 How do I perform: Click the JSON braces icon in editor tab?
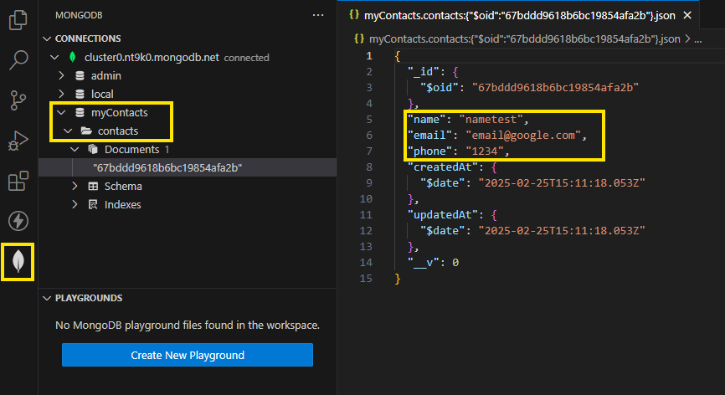tap(354, 15)
